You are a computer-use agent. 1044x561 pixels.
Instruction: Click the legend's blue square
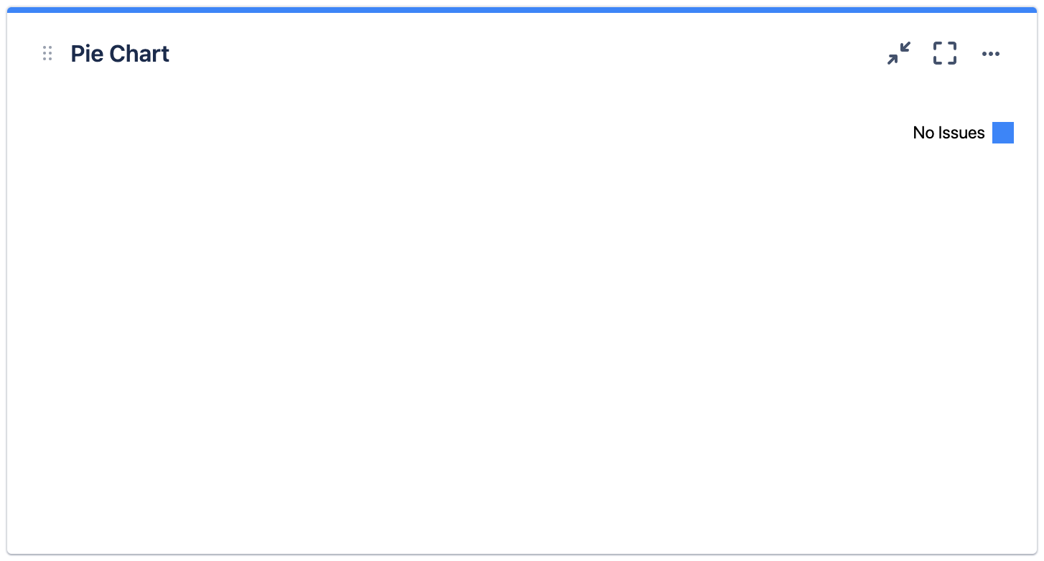tap(1002, 133)
